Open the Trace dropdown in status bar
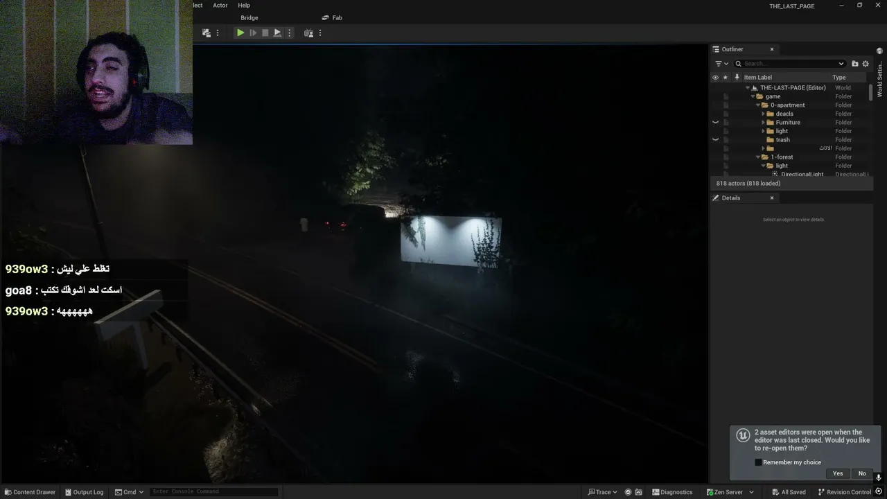The width and height of the screenshot is (887, 499). 603,492
